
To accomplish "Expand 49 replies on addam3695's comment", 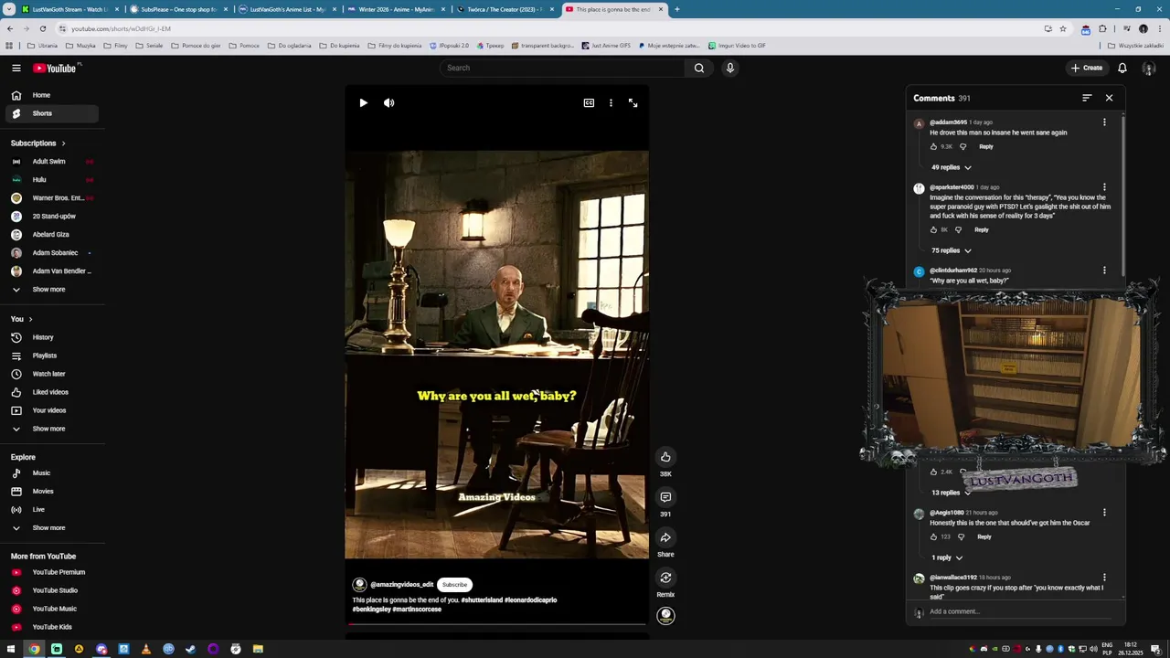I will (951, 167).
